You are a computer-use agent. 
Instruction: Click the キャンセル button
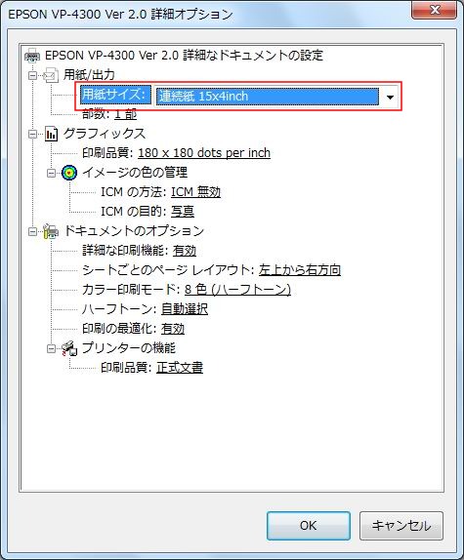tap(401, 525)
